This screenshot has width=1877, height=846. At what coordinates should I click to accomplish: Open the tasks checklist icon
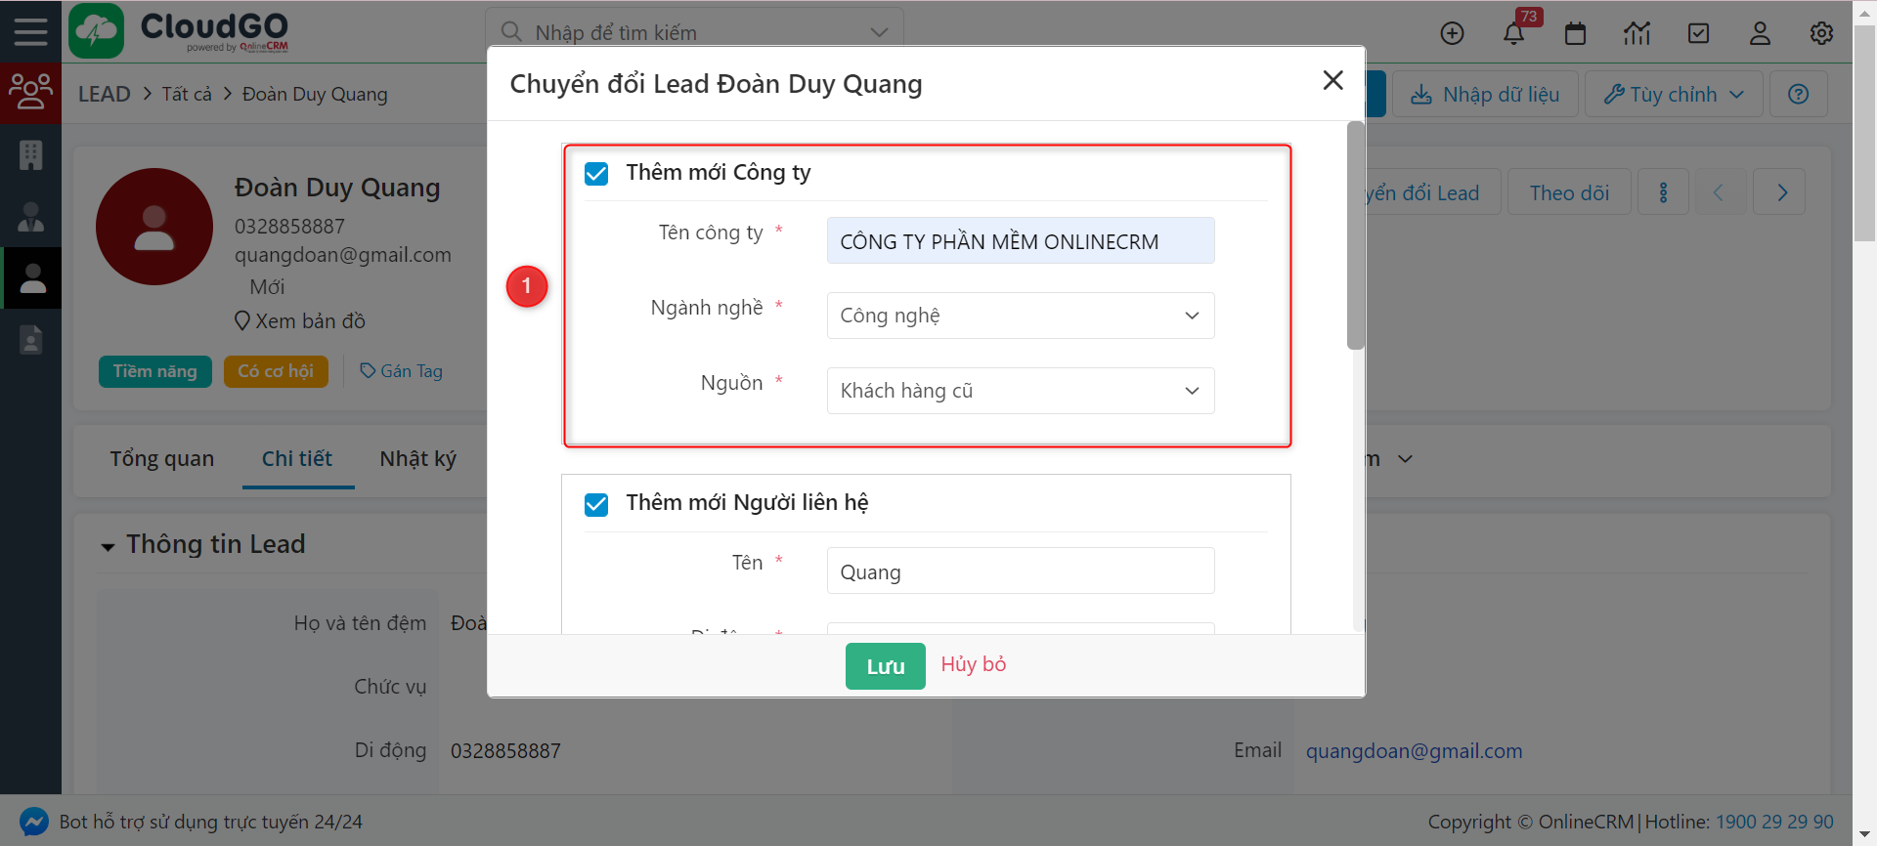(1698, 33)
